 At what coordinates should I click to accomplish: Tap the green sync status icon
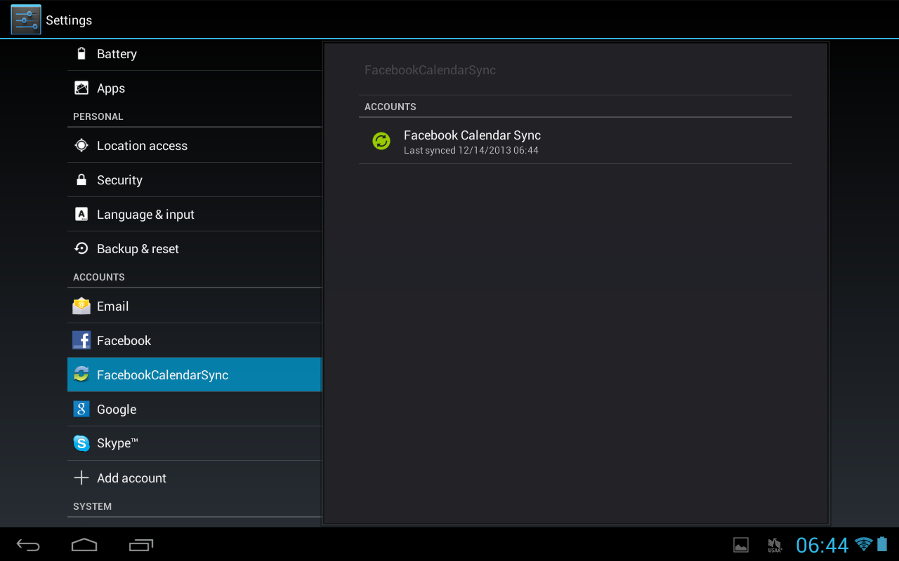pyautogui.click(x=381, y=141)
